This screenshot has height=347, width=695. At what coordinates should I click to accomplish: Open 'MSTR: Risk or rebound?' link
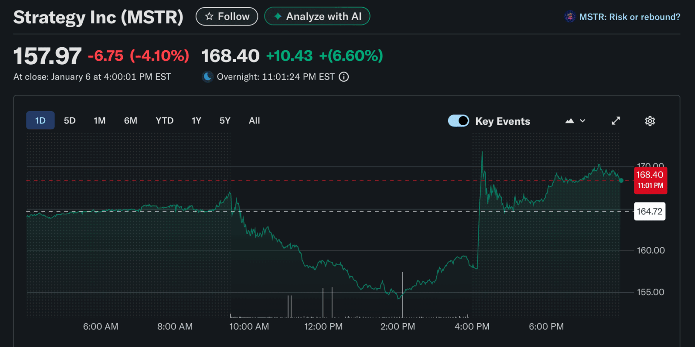629,17
